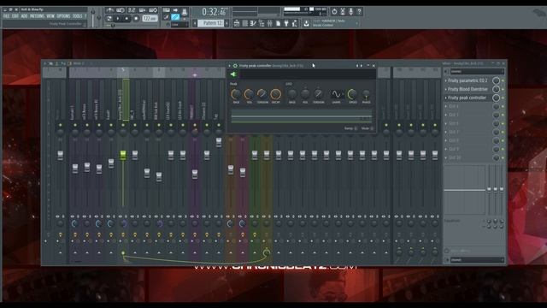Mute the Master mixer track LED
This screenshot has height=308, width=547.
[x=61, y=125]
